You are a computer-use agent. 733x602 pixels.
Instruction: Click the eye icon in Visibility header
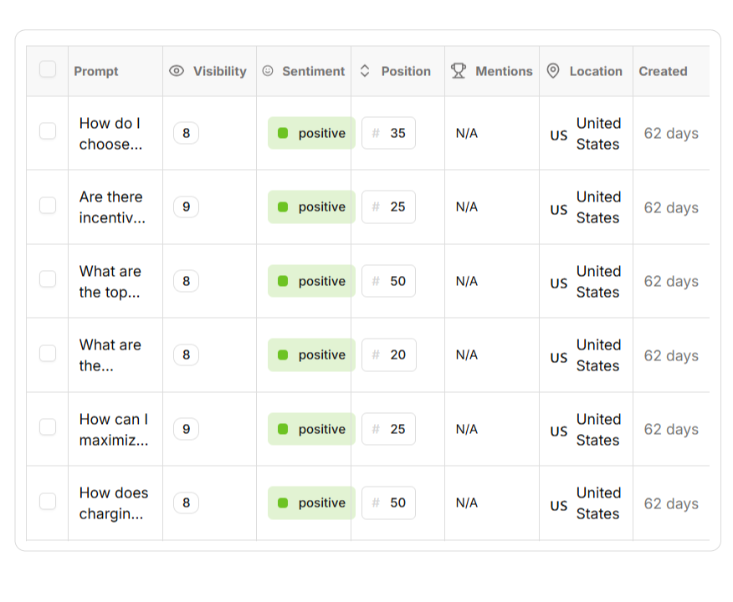[x=177, y=71]
